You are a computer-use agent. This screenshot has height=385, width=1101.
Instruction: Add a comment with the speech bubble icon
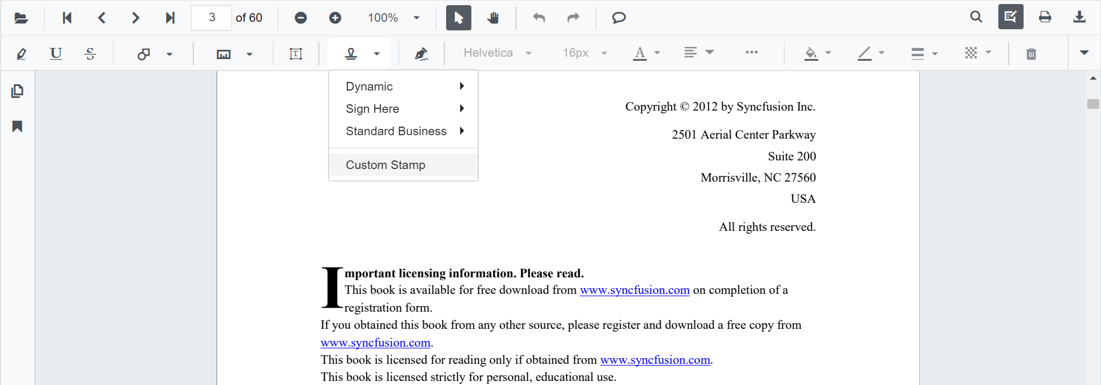[x=619, y=18]
